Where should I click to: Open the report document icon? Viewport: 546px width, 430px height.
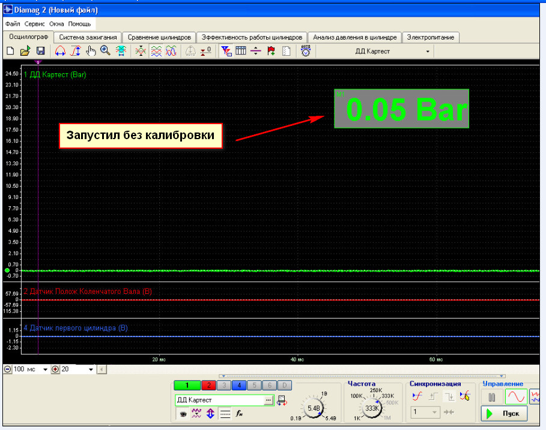pyautogui.click(x=287, y=51)
